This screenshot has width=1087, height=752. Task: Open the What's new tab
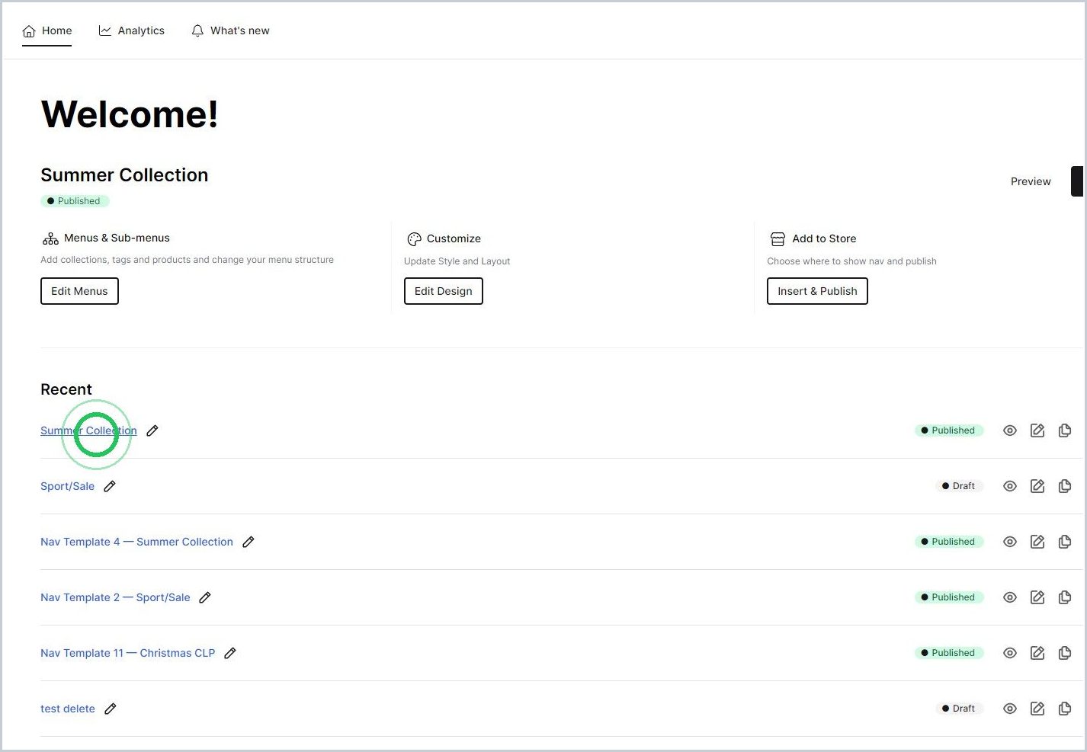(x=230, y=30)
